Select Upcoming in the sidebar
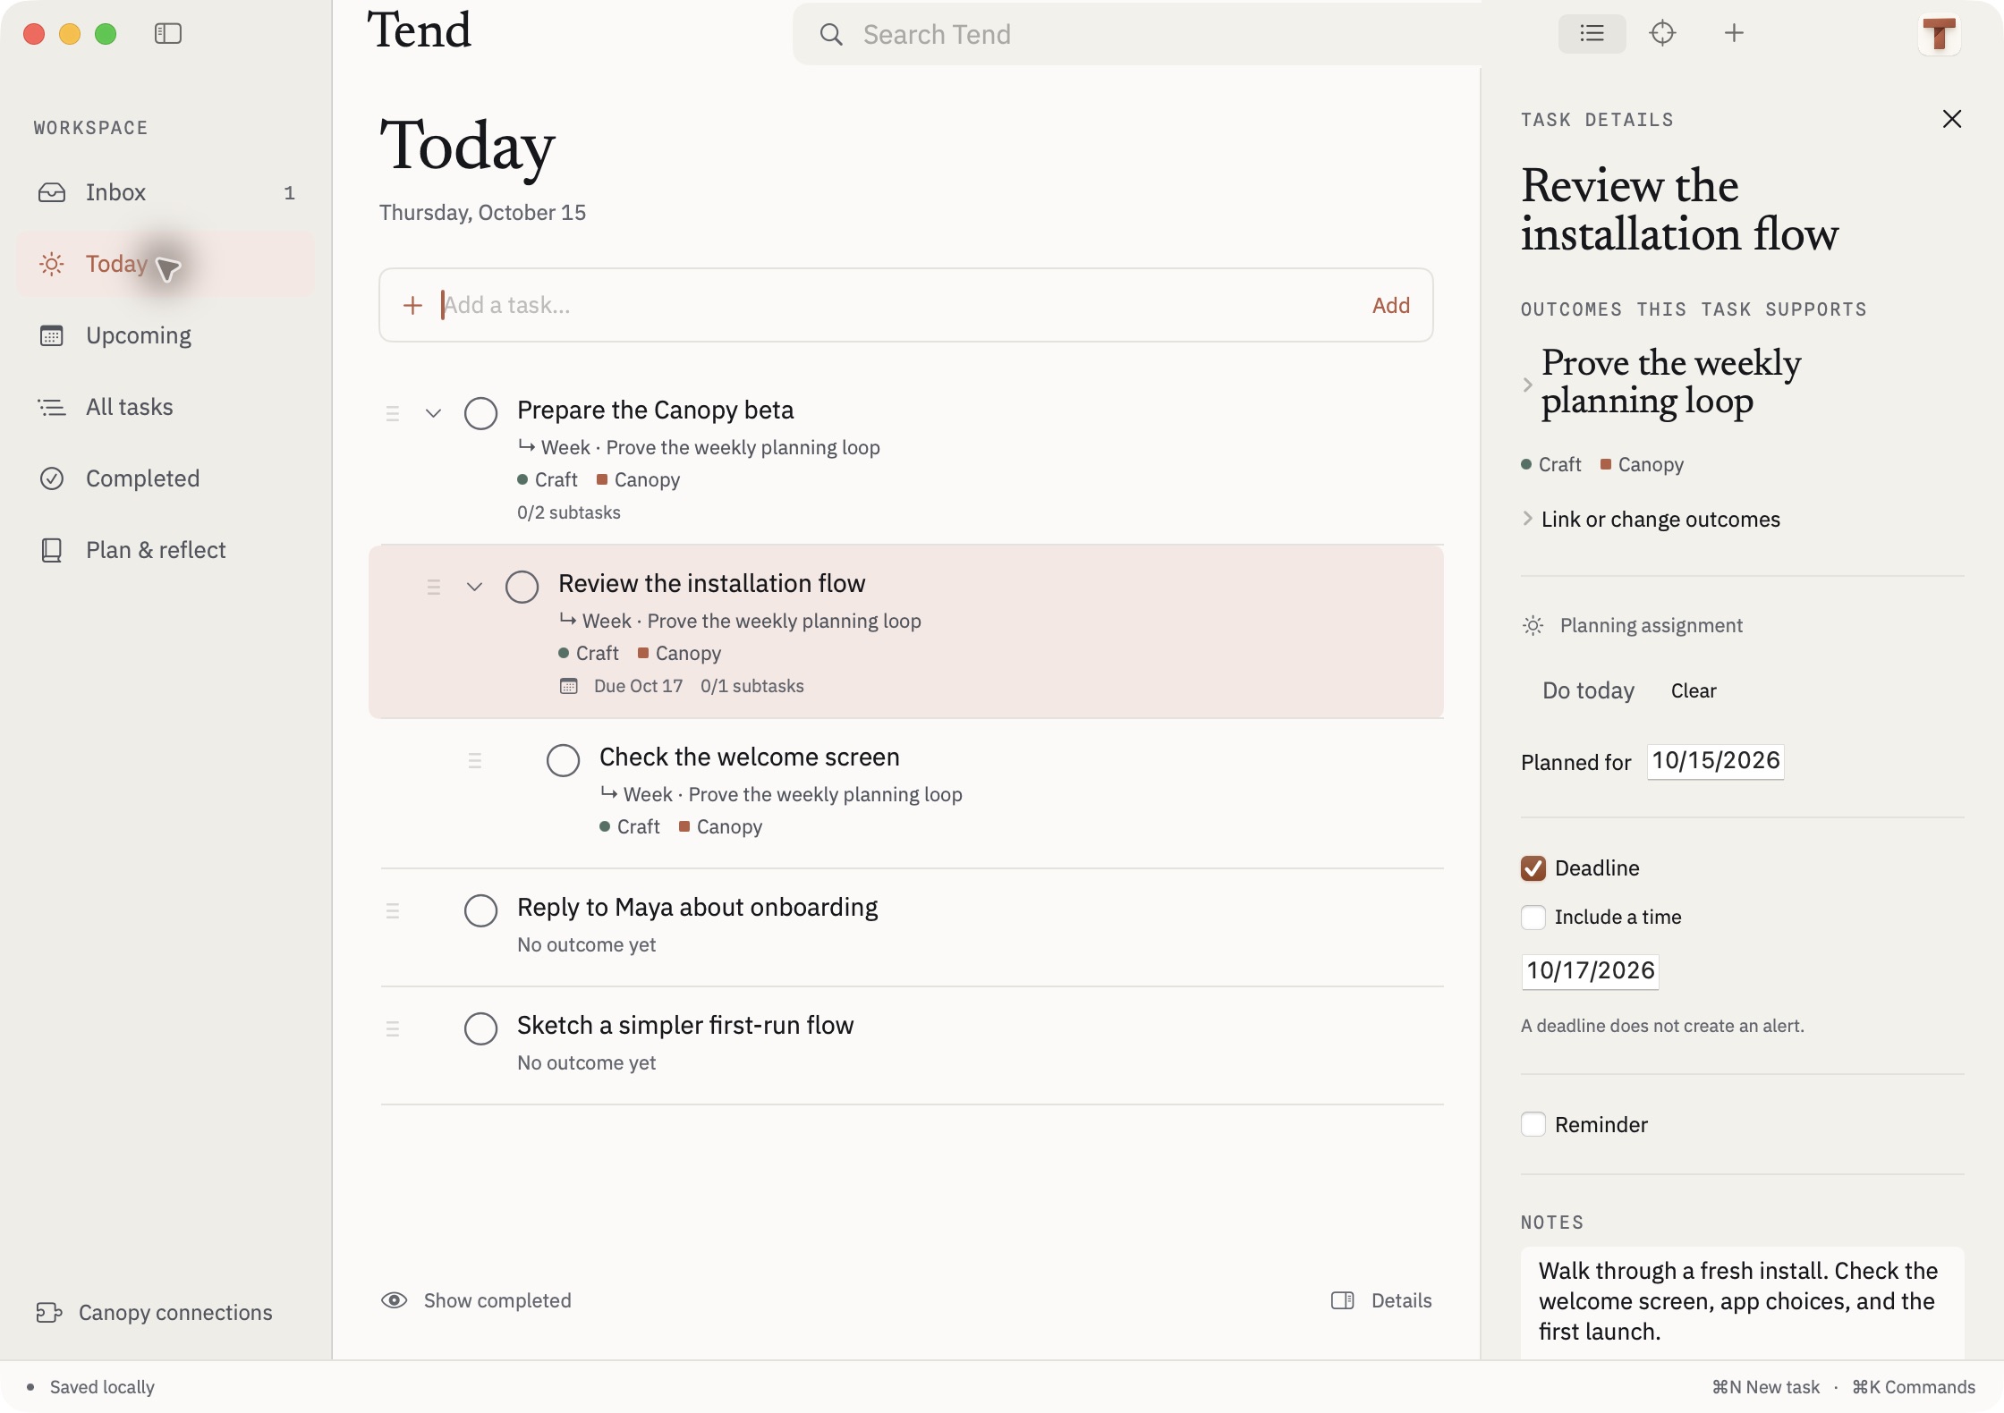The width and height of the screenshot is (2004, 1413). 166,335
